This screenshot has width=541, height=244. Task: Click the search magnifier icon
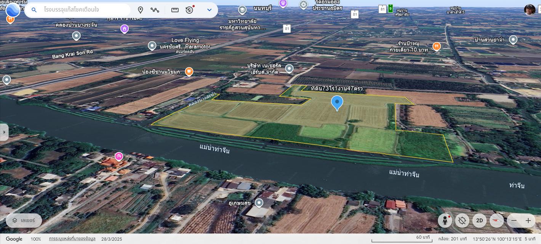[34, 10]
